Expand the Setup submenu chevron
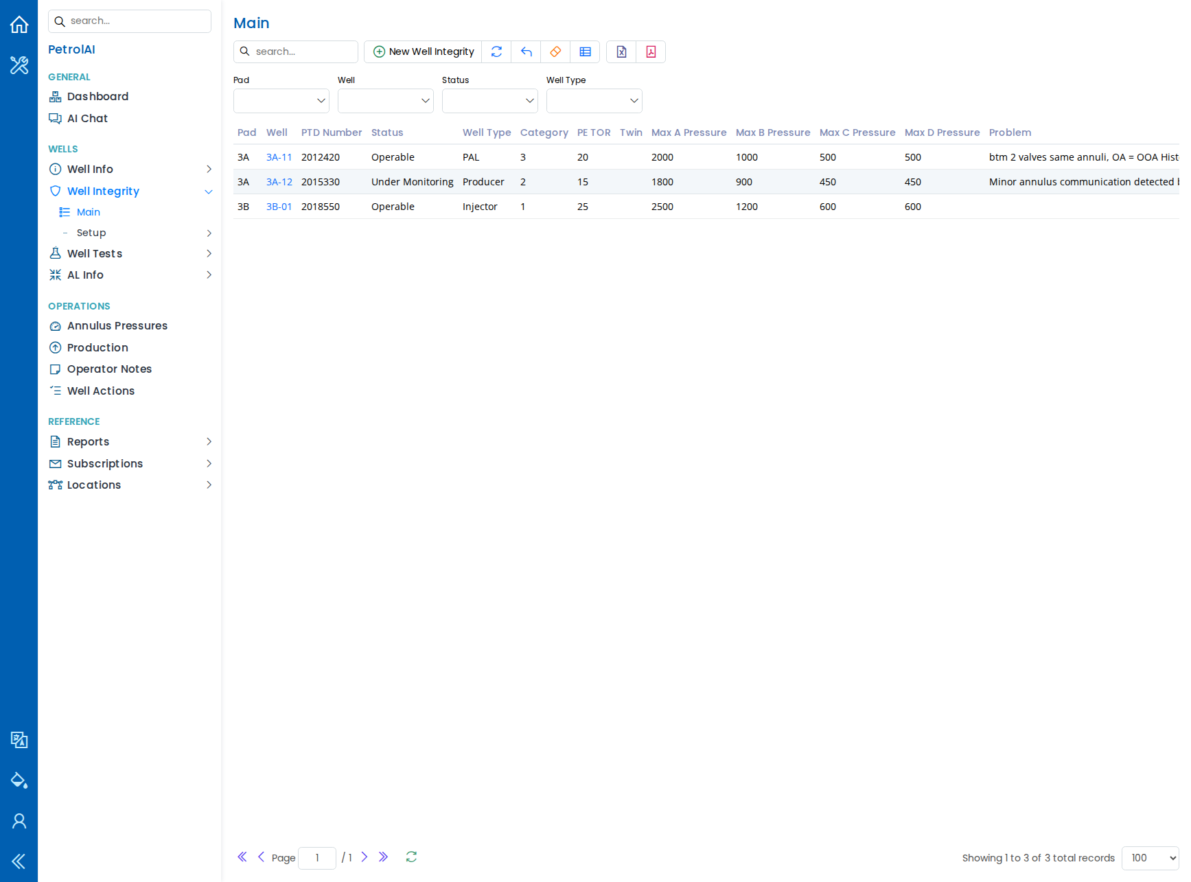The height and width of the screenshot is (882, 1191). pyautogui.click(x=209, y=233)
